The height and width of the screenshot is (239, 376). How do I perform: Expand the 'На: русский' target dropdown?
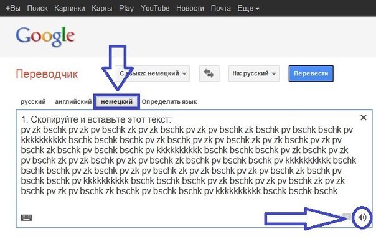(254, 73)
